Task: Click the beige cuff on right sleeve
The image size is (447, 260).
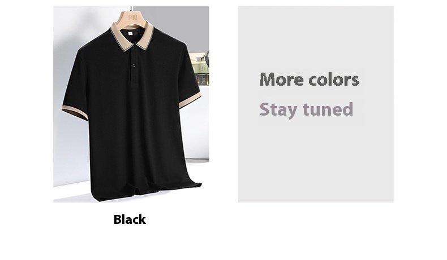Action: (x=190, y=100)
